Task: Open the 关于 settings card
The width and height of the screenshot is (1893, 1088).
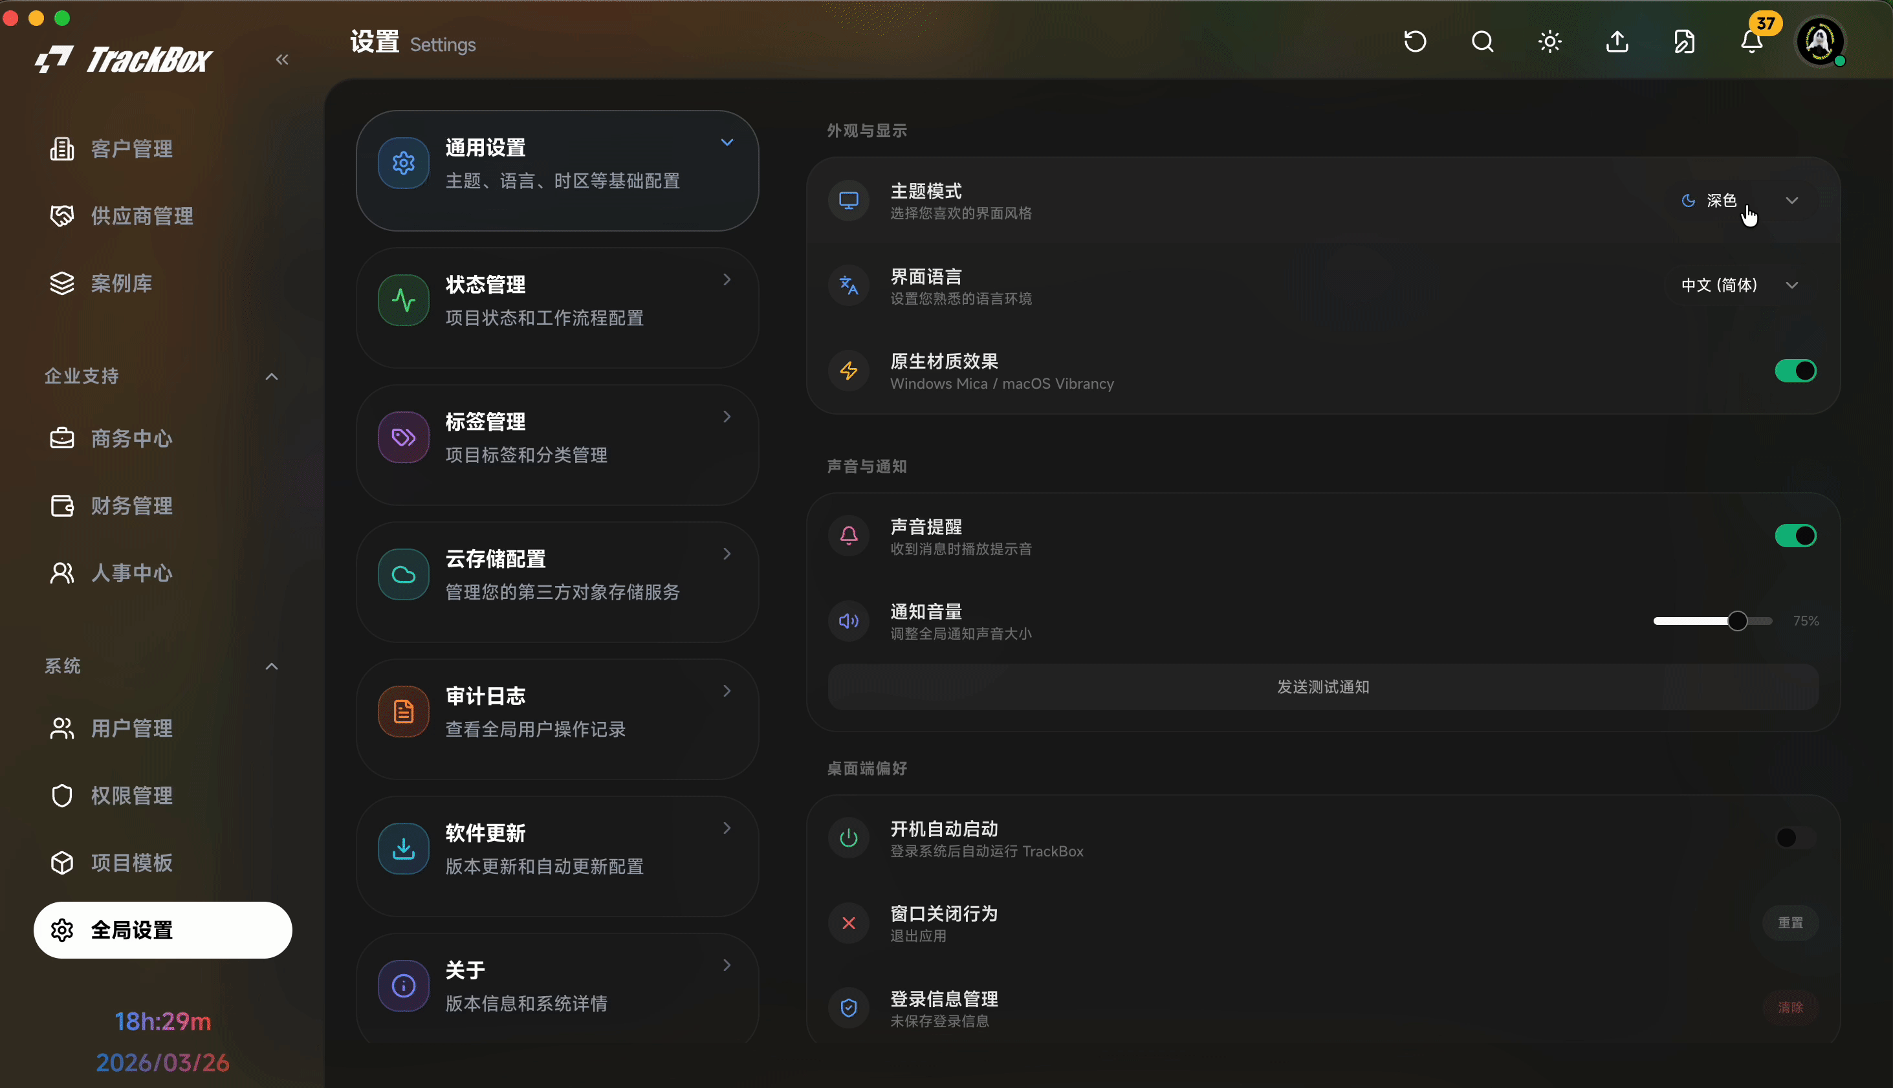Action: click(x=558, y=988)
